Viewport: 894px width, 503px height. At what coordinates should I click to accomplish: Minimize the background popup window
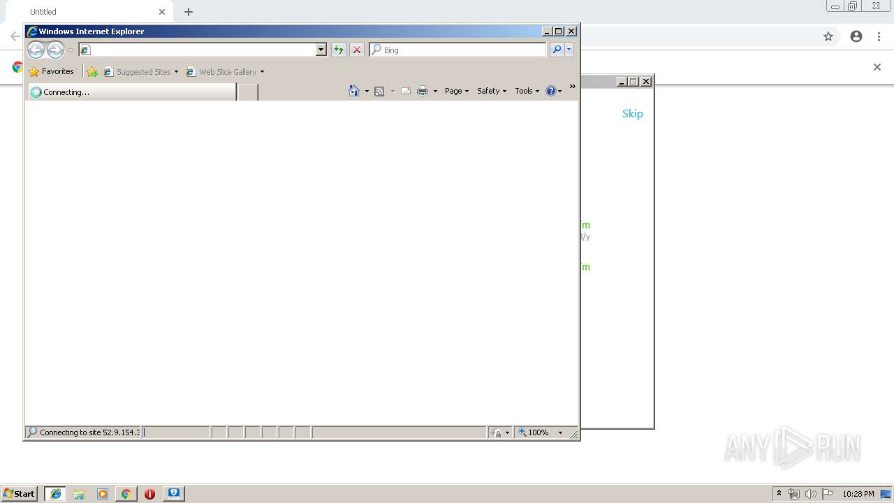[x=622, y=82]
